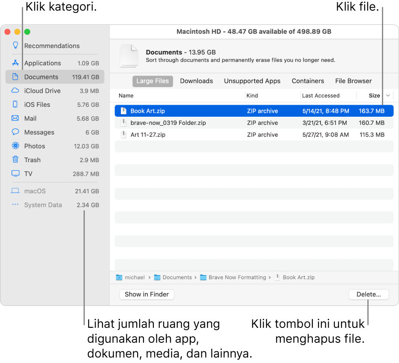Sort by the Last Accessed column header
Screen dimensions: 399x363
click(x=321, y=96)
